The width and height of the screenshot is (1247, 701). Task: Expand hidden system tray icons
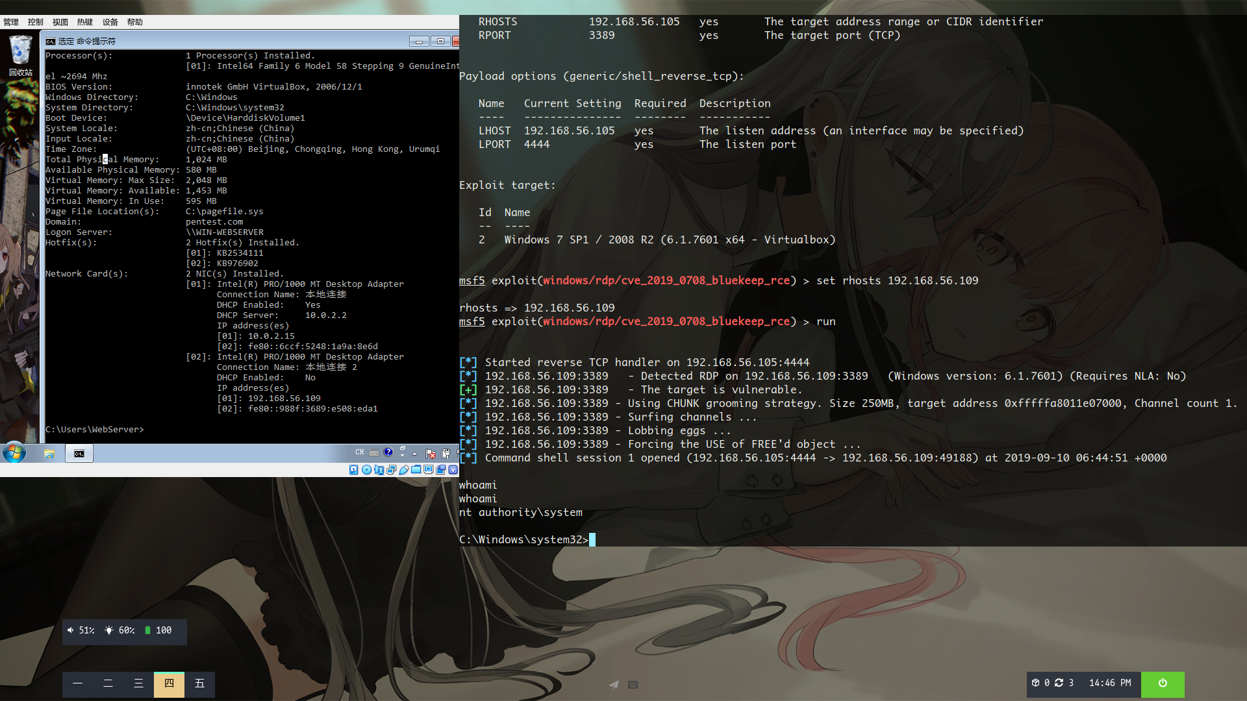[414, 454]
